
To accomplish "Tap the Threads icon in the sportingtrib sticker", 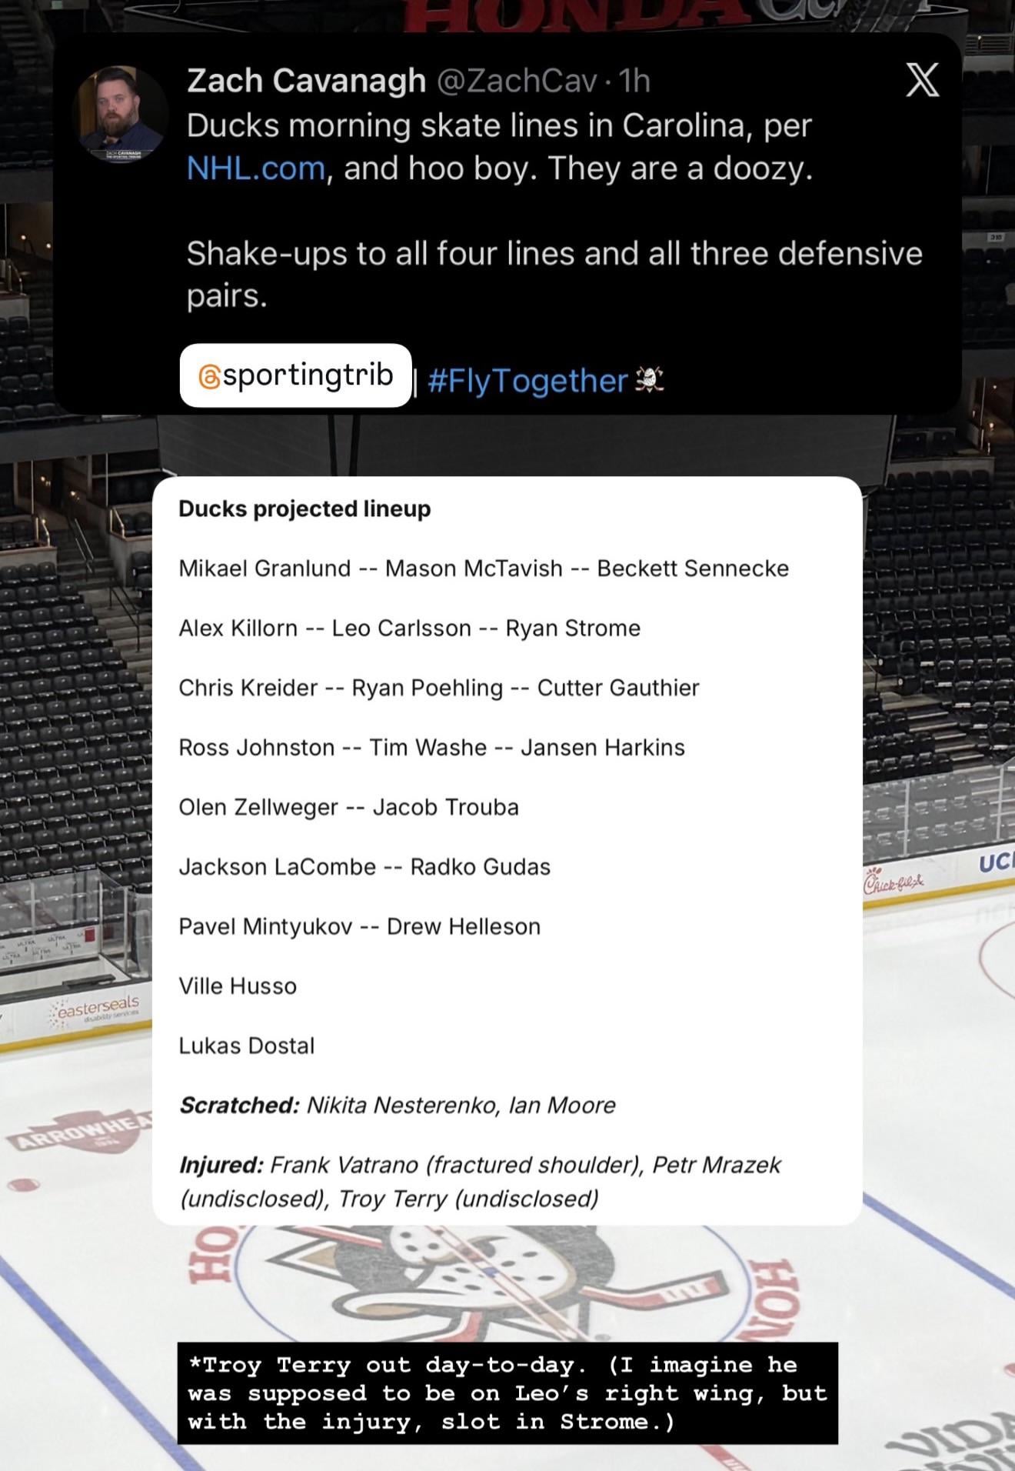I will coord(208,376).
